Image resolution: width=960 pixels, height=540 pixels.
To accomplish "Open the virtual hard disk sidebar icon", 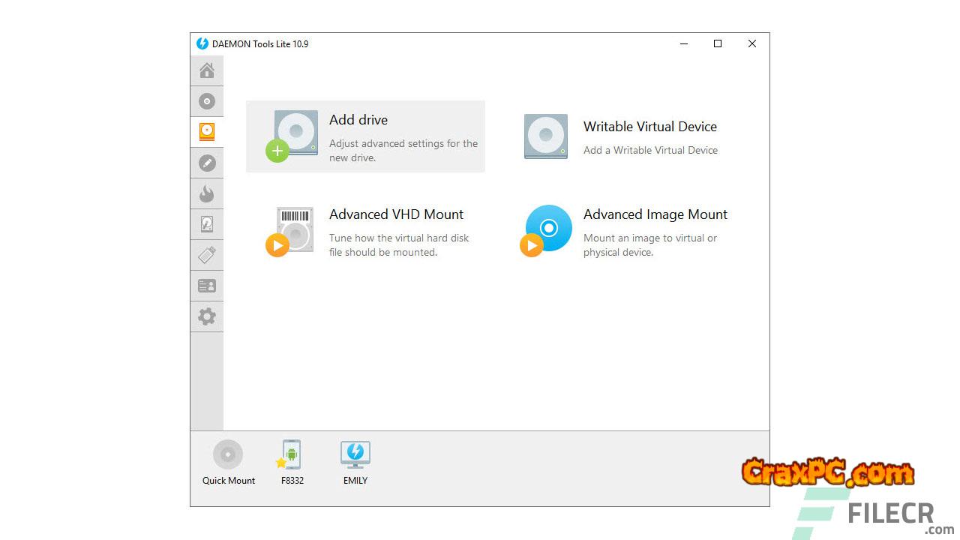I will tap(207, 224).
